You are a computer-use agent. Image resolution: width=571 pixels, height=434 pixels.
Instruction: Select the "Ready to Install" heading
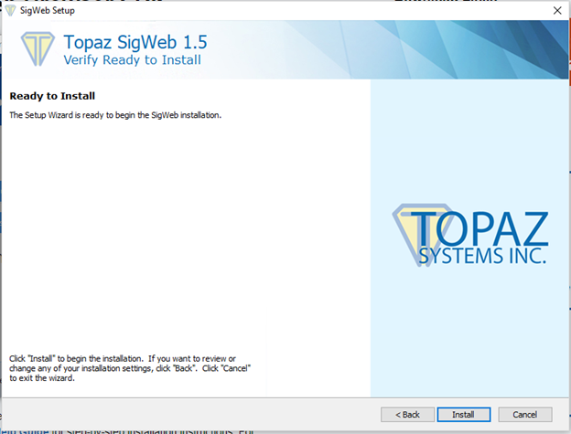tap(52, 96)
